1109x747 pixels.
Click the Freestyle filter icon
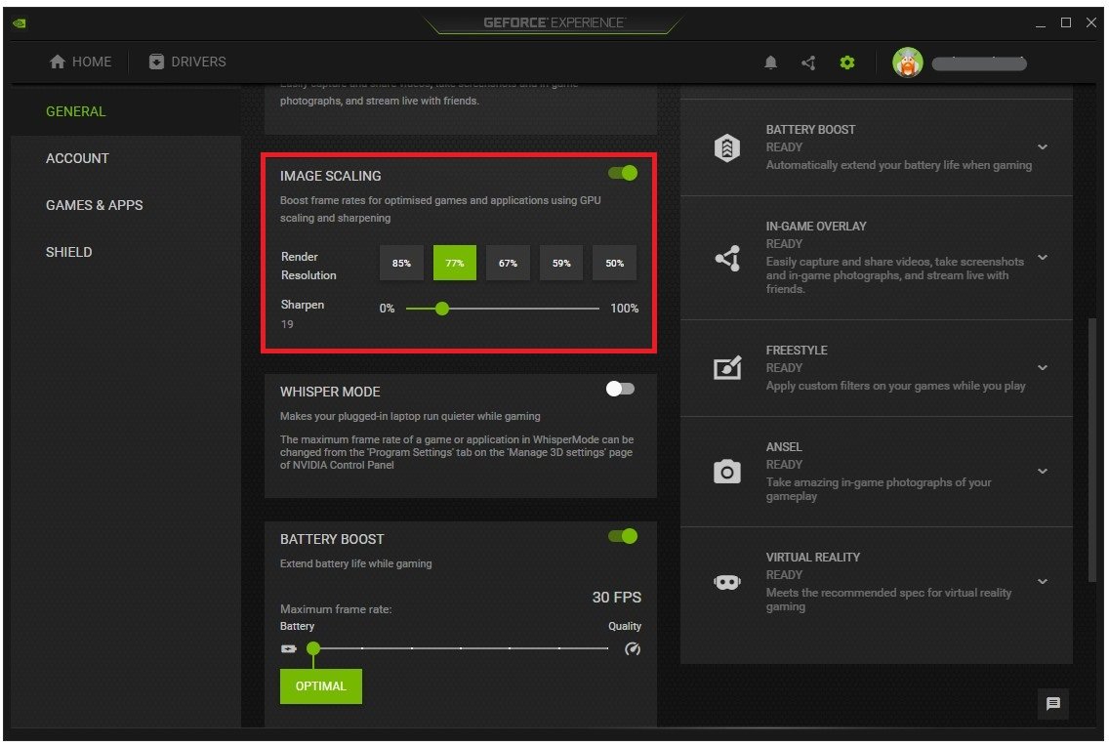[726, 368]
